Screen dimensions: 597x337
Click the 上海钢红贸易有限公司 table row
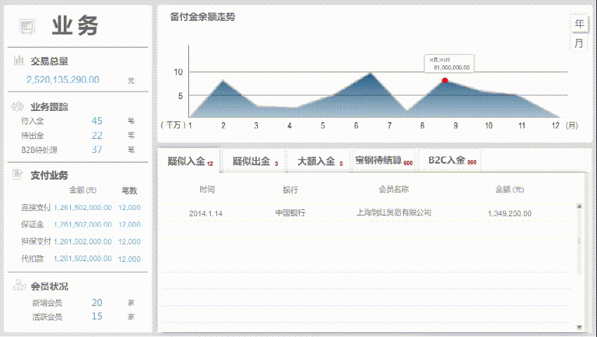(x=369, y=213)
